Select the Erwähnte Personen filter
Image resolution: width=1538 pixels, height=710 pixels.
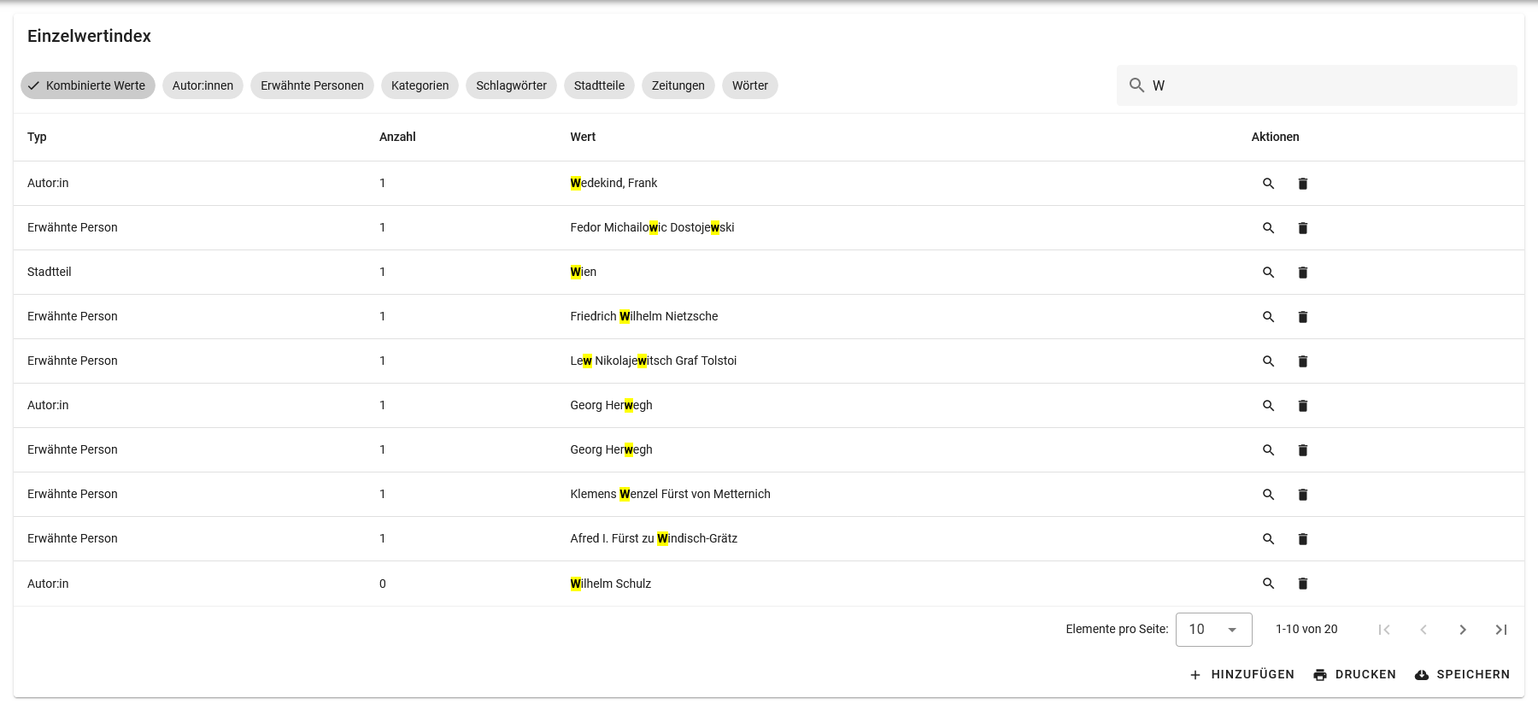tap(312, 85)
